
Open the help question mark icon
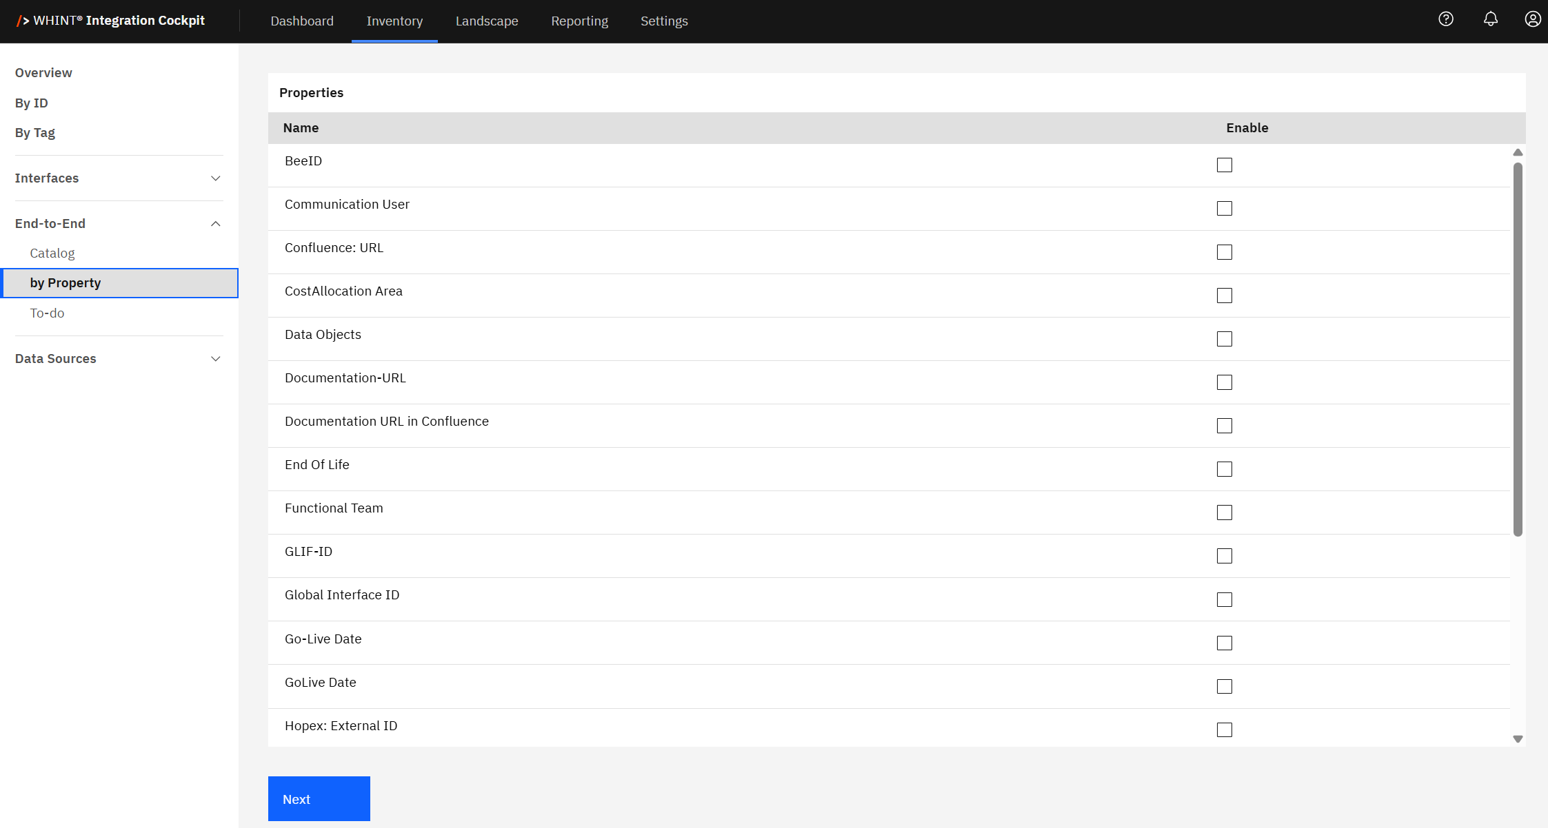coord(1446,19)
